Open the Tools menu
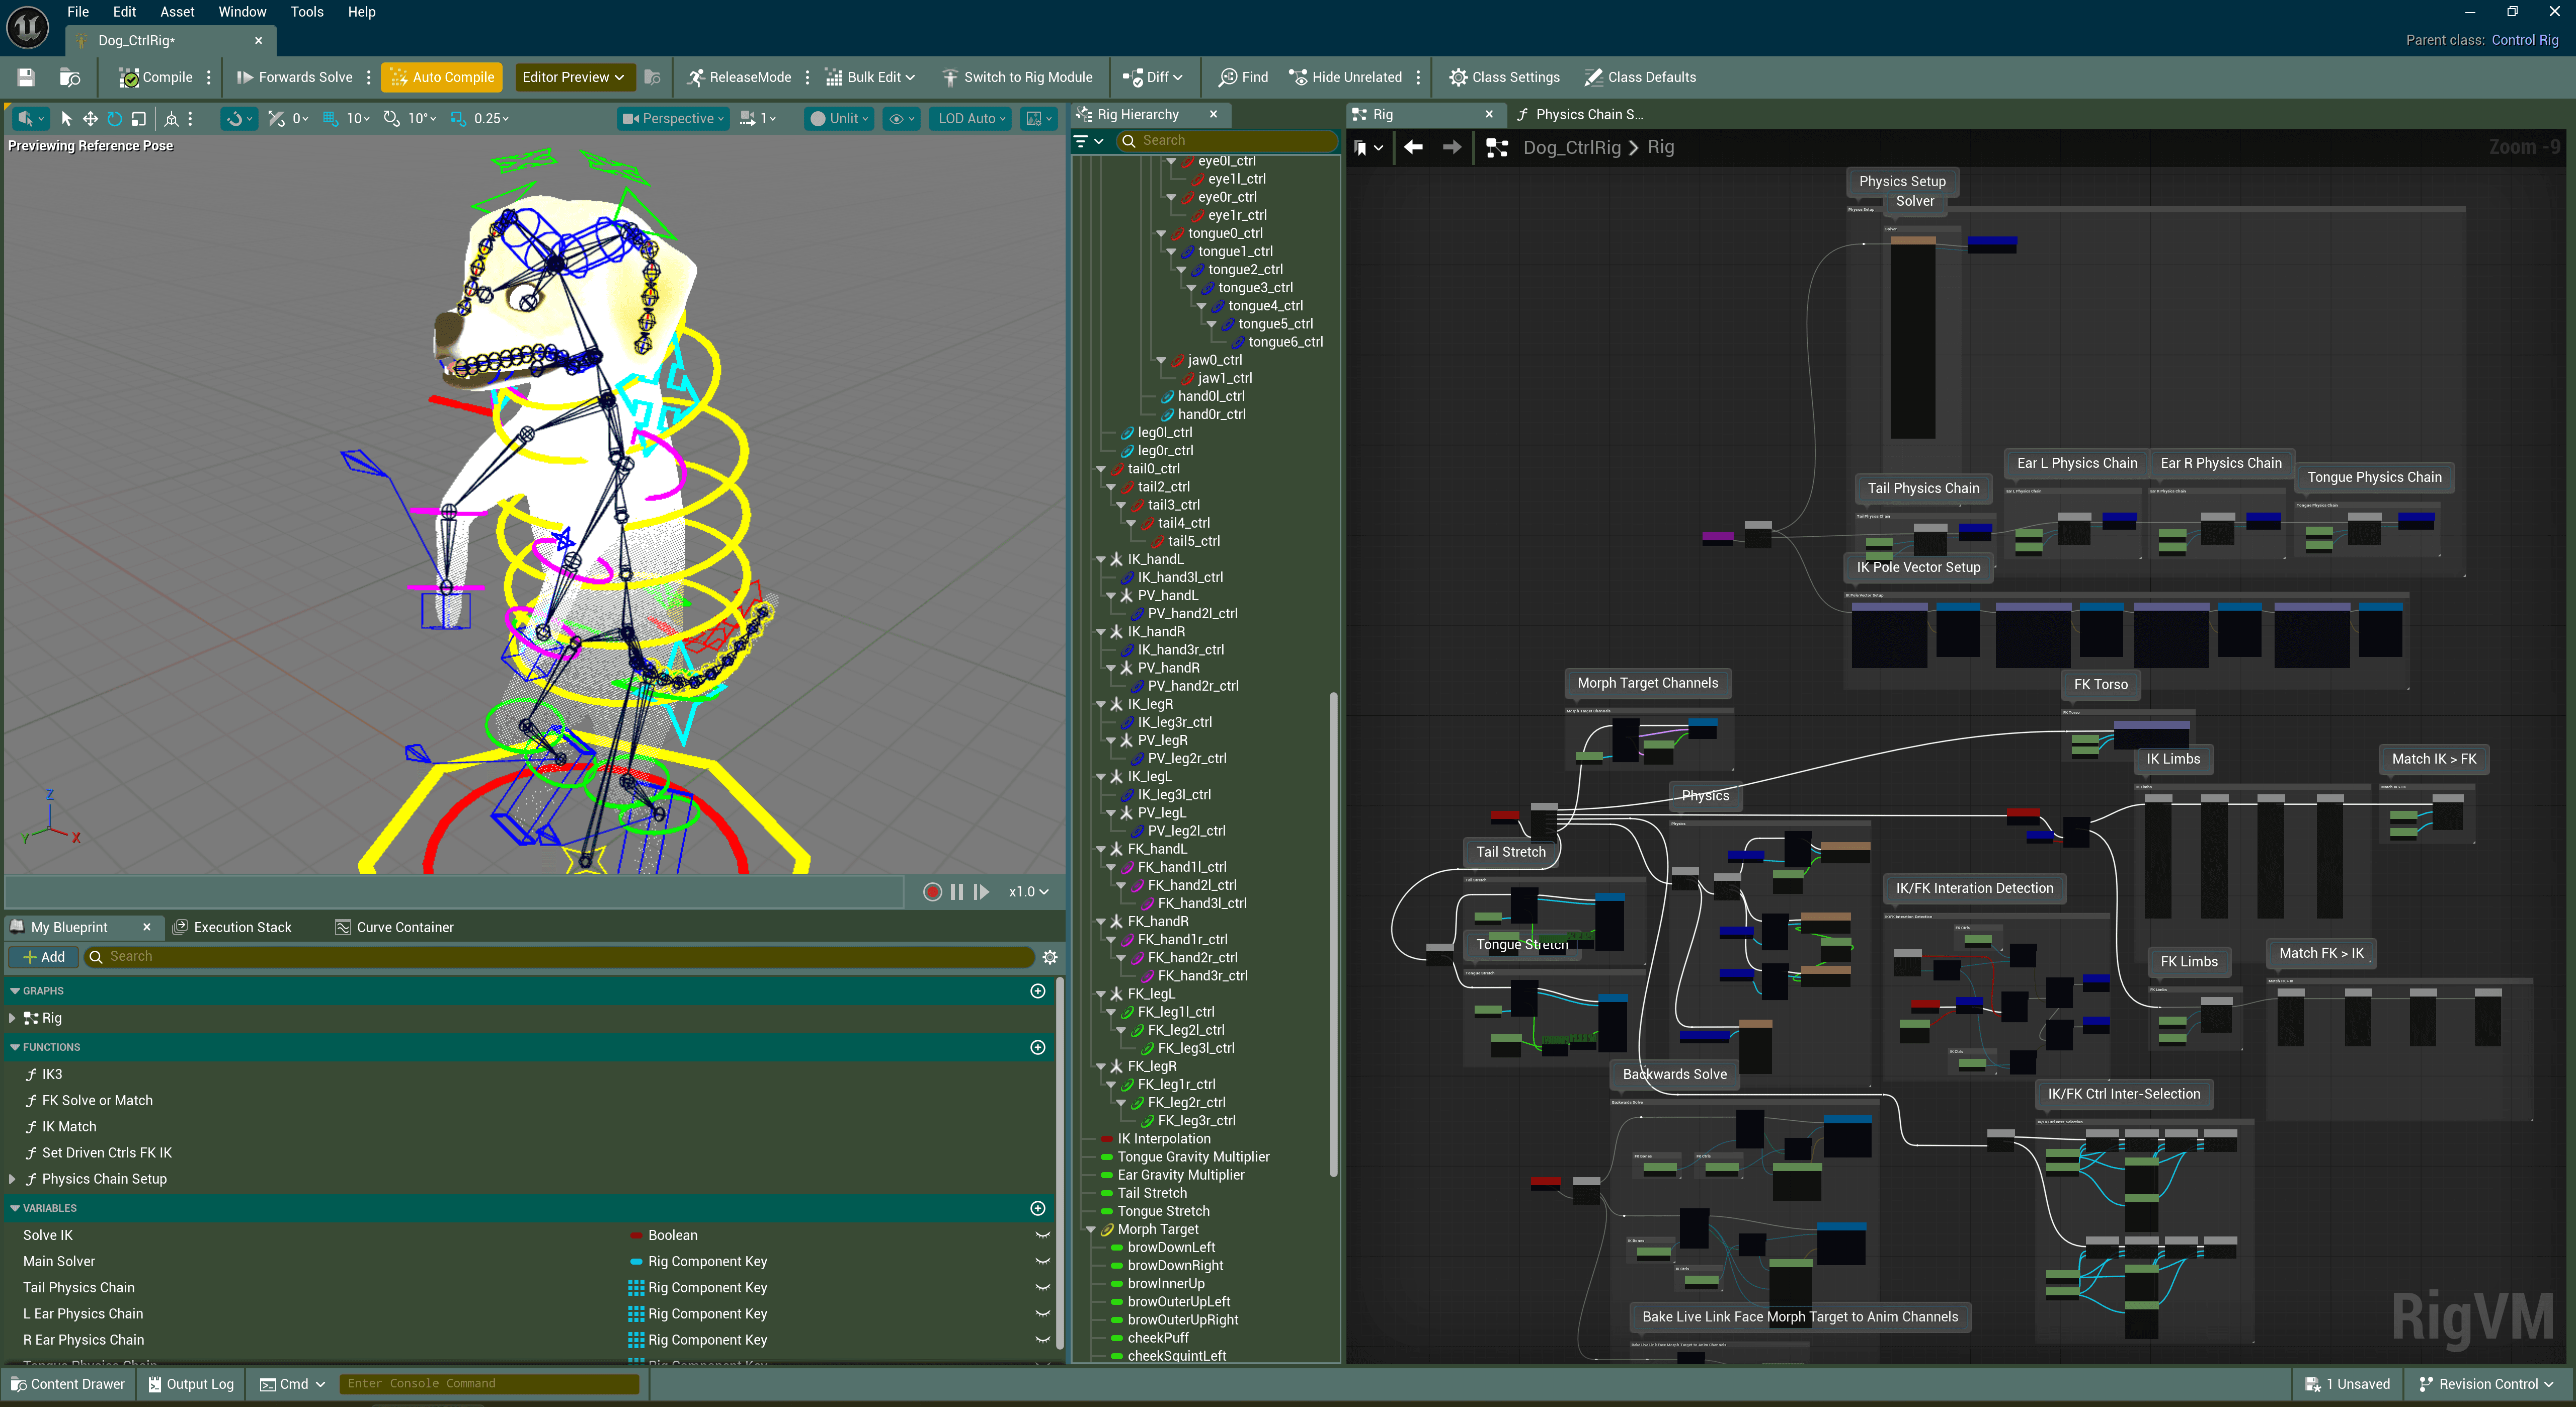 click(x=306, y=12)
